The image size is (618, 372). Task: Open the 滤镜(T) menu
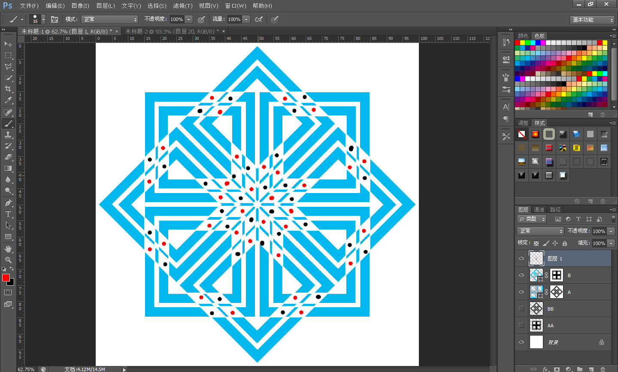182,6
